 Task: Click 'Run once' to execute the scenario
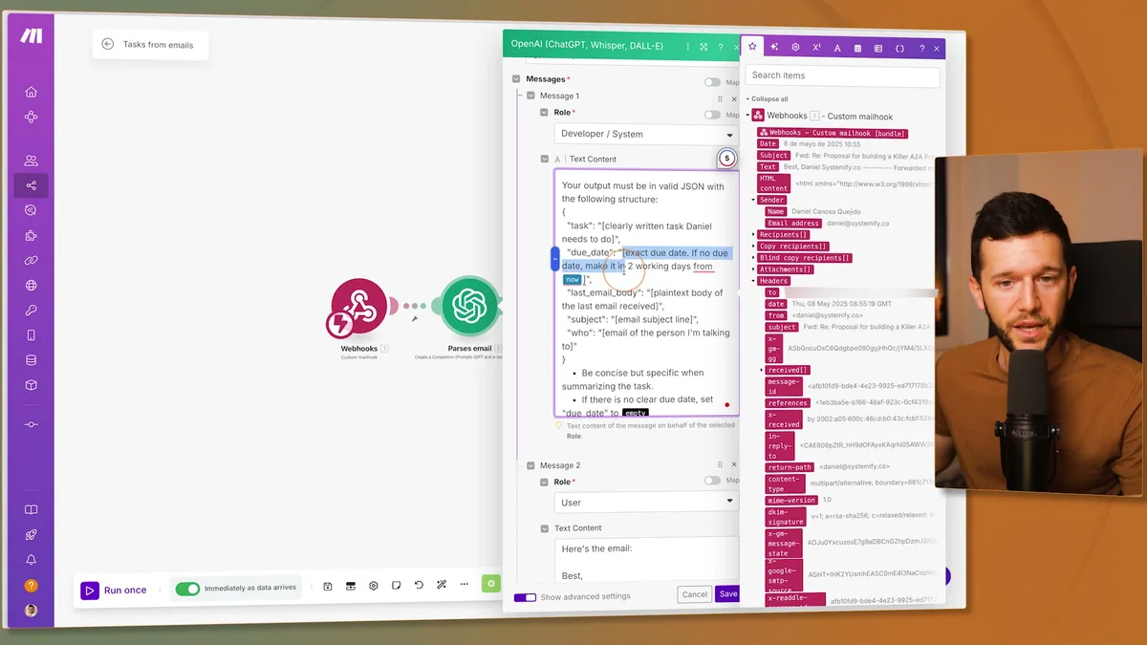(x=115, y=590)
